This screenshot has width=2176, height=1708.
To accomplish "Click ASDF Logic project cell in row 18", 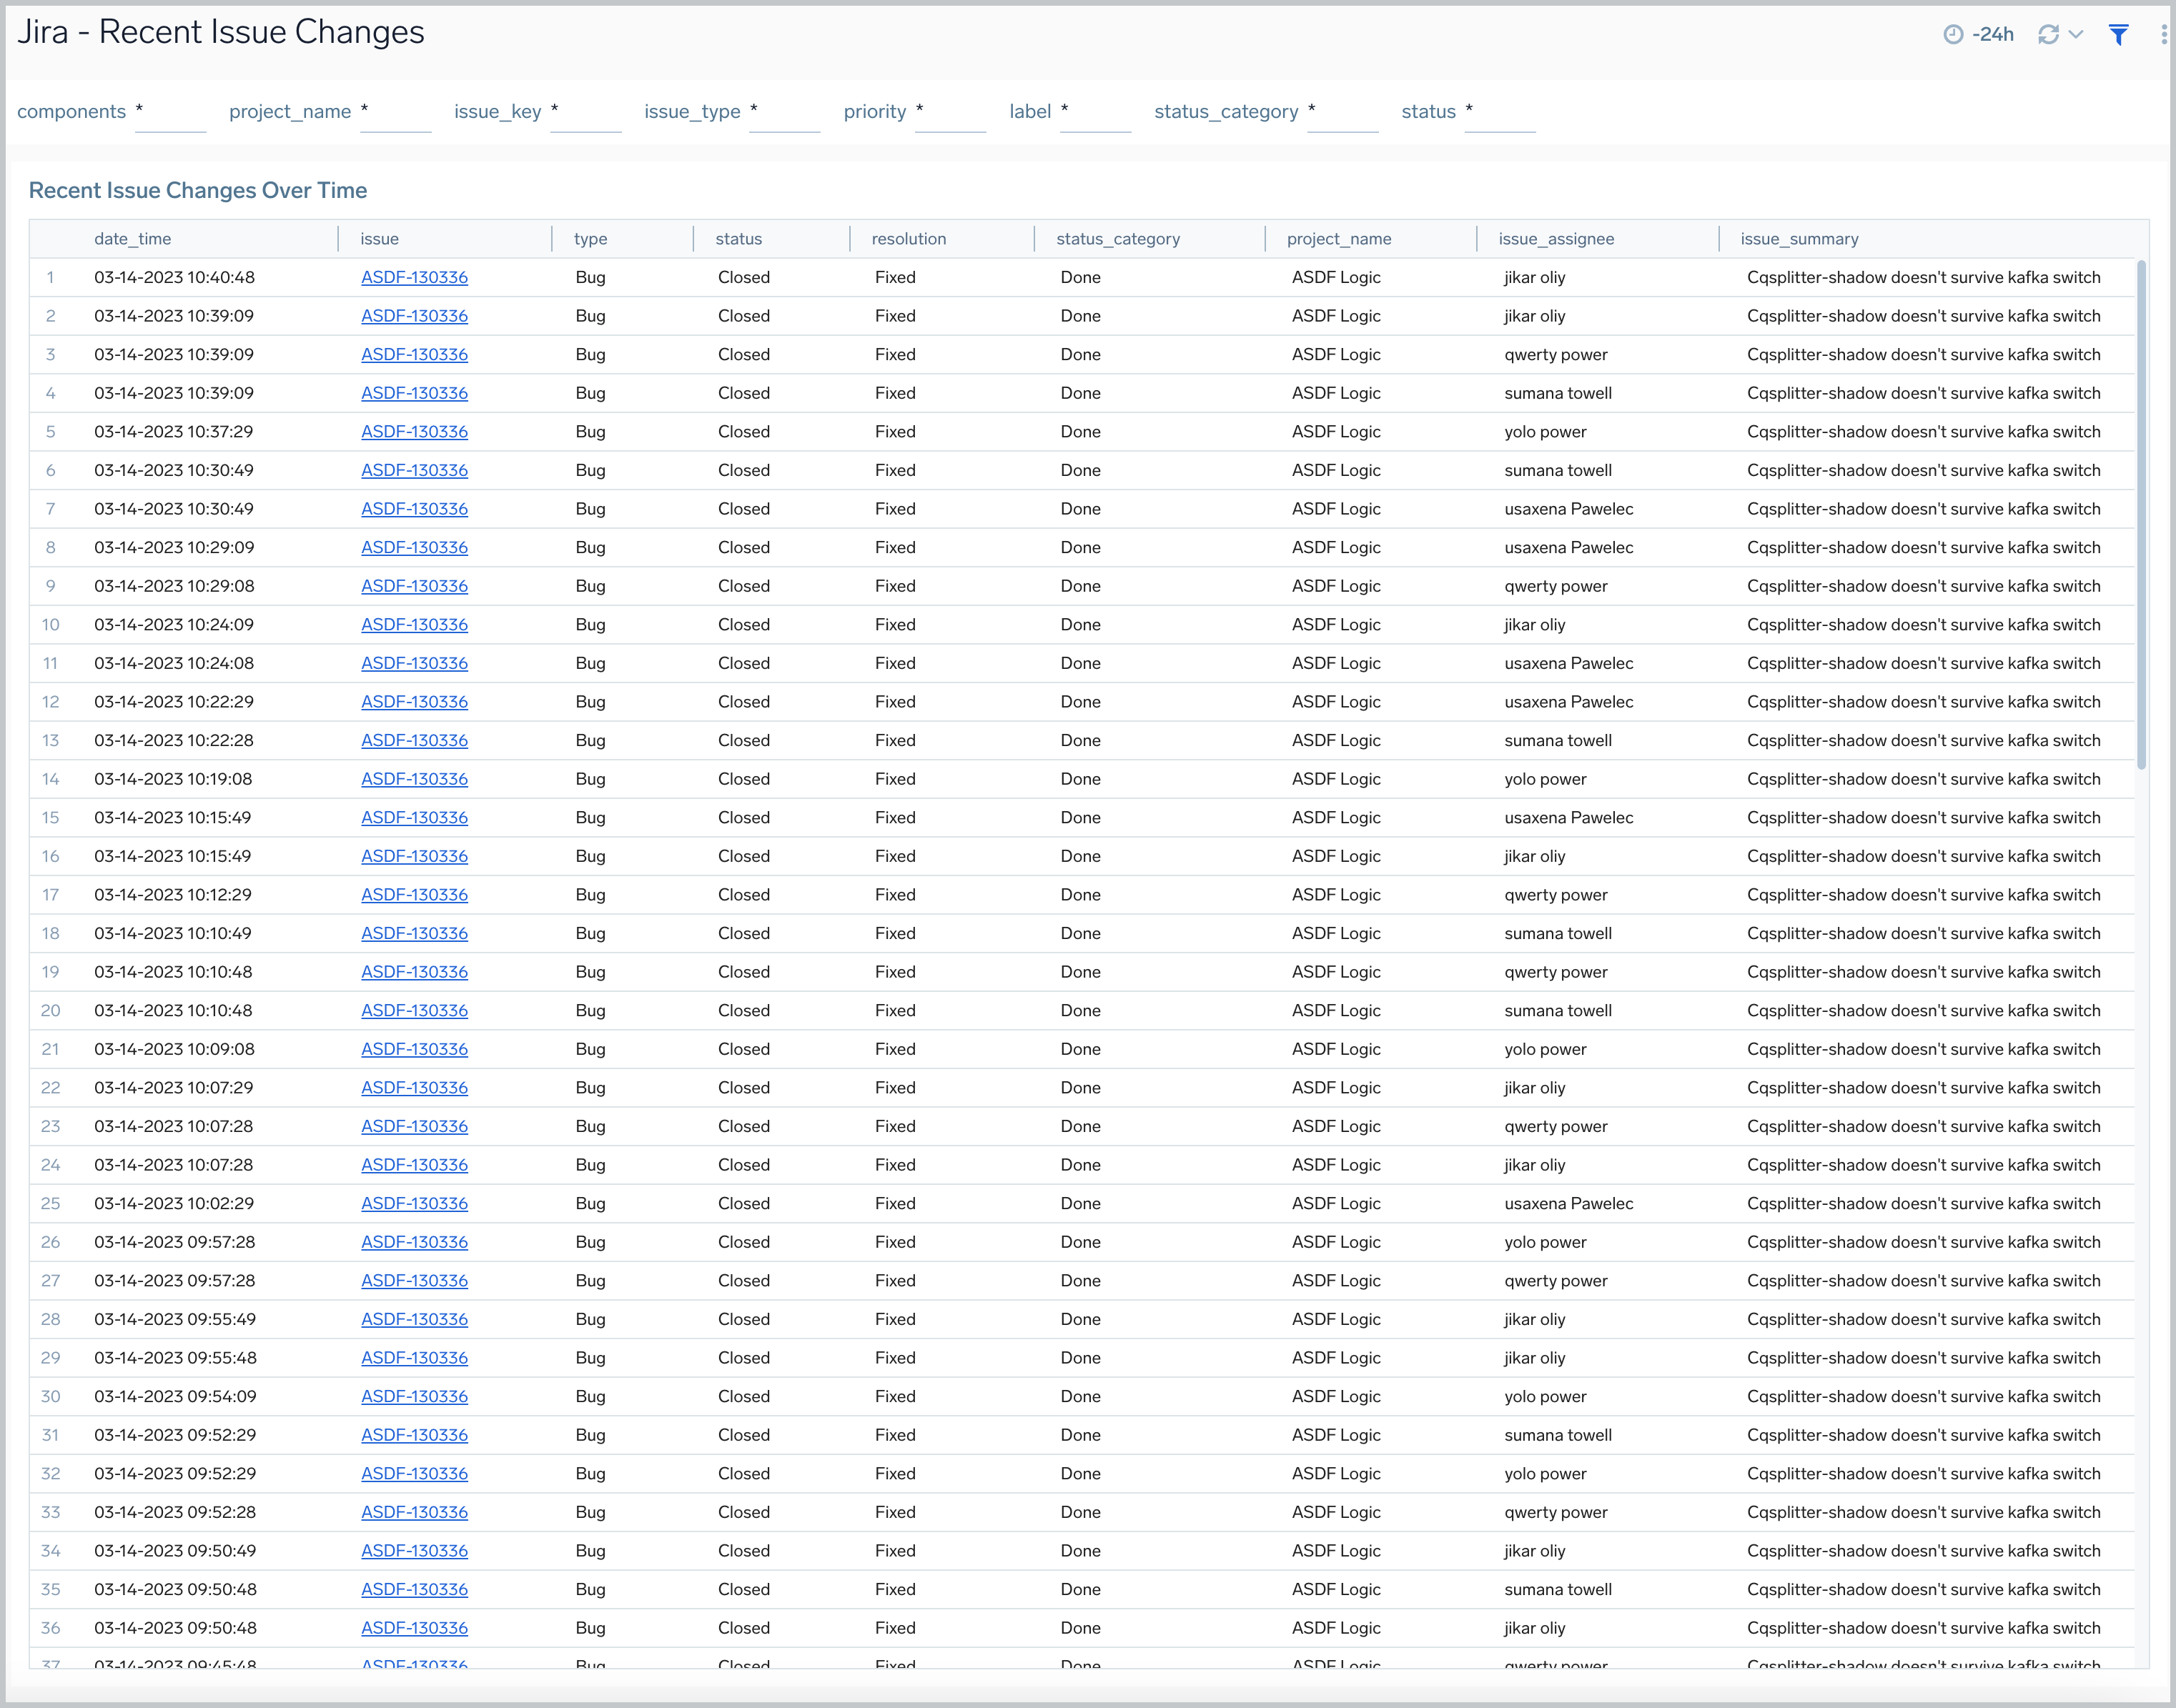I will pyautogui.click(x=1336, y=933).
